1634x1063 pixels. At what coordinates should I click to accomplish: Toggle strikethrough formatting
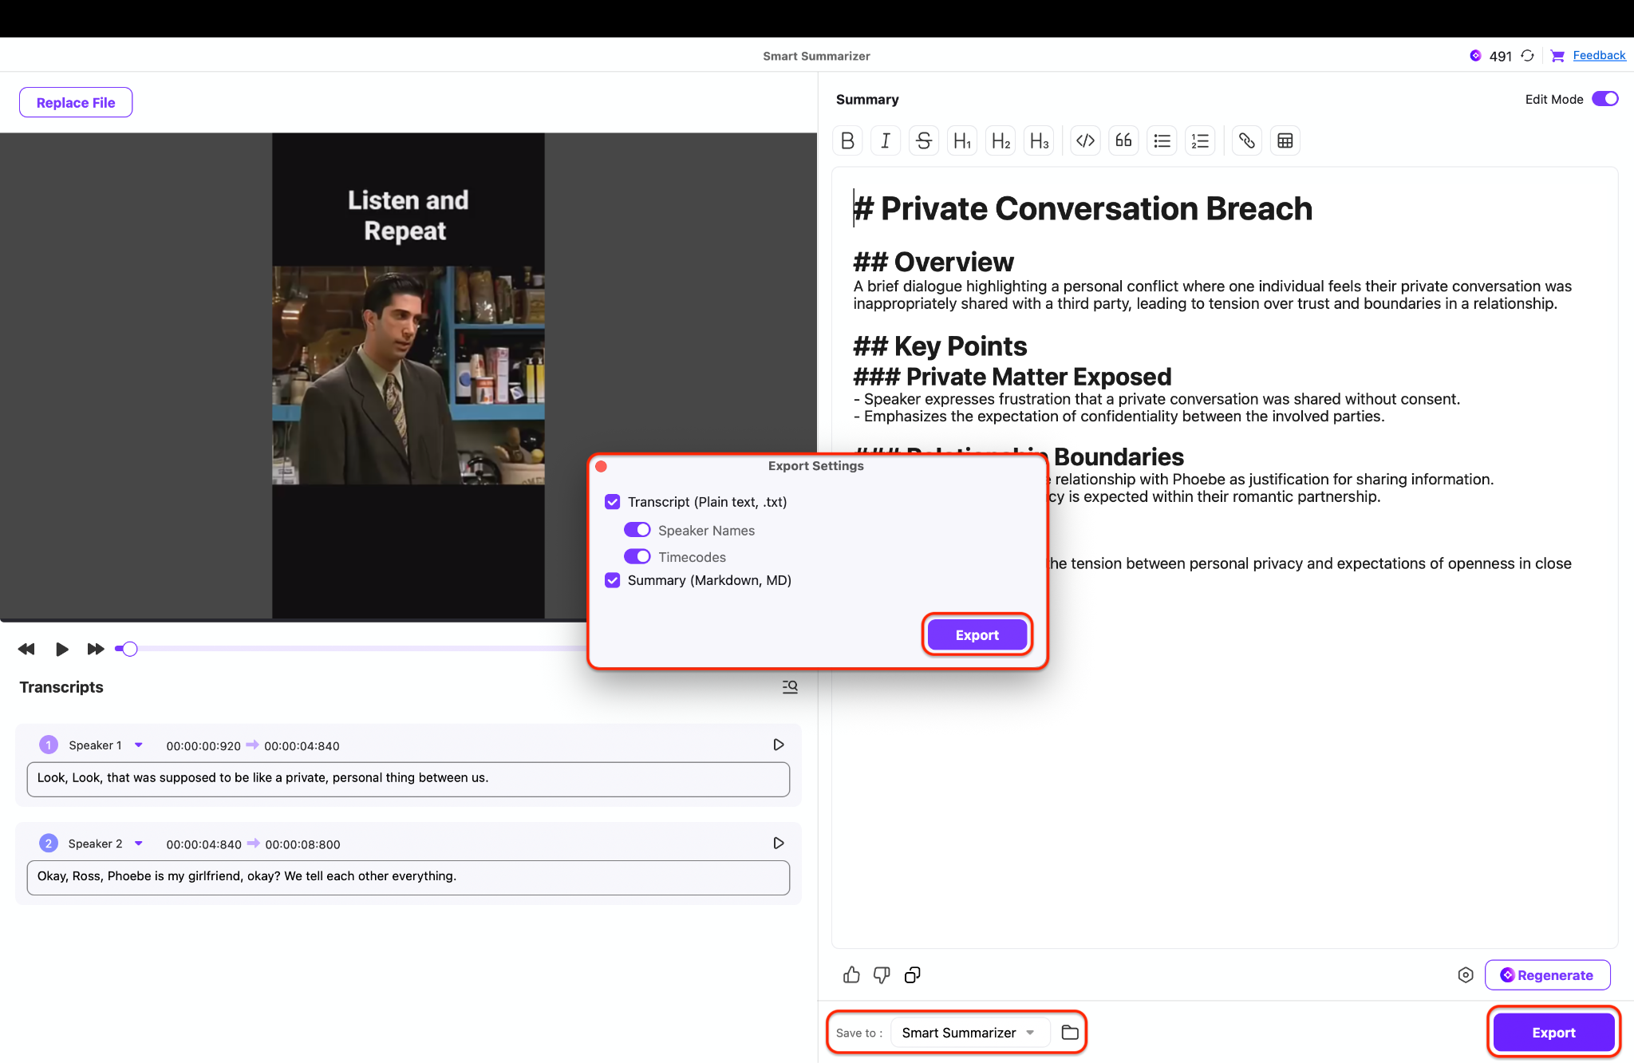pyautogui.click(x=924, y=141)
